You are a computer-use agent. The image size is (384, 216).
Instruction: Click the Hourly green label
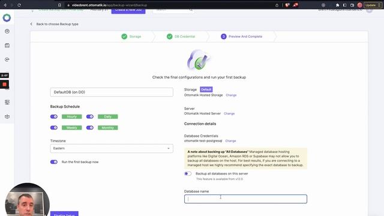point(72,116)
